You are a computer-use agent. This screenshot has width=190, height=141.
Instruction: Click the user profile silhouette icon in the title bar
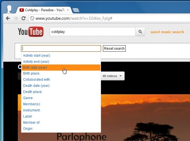(x=9, y=9)
